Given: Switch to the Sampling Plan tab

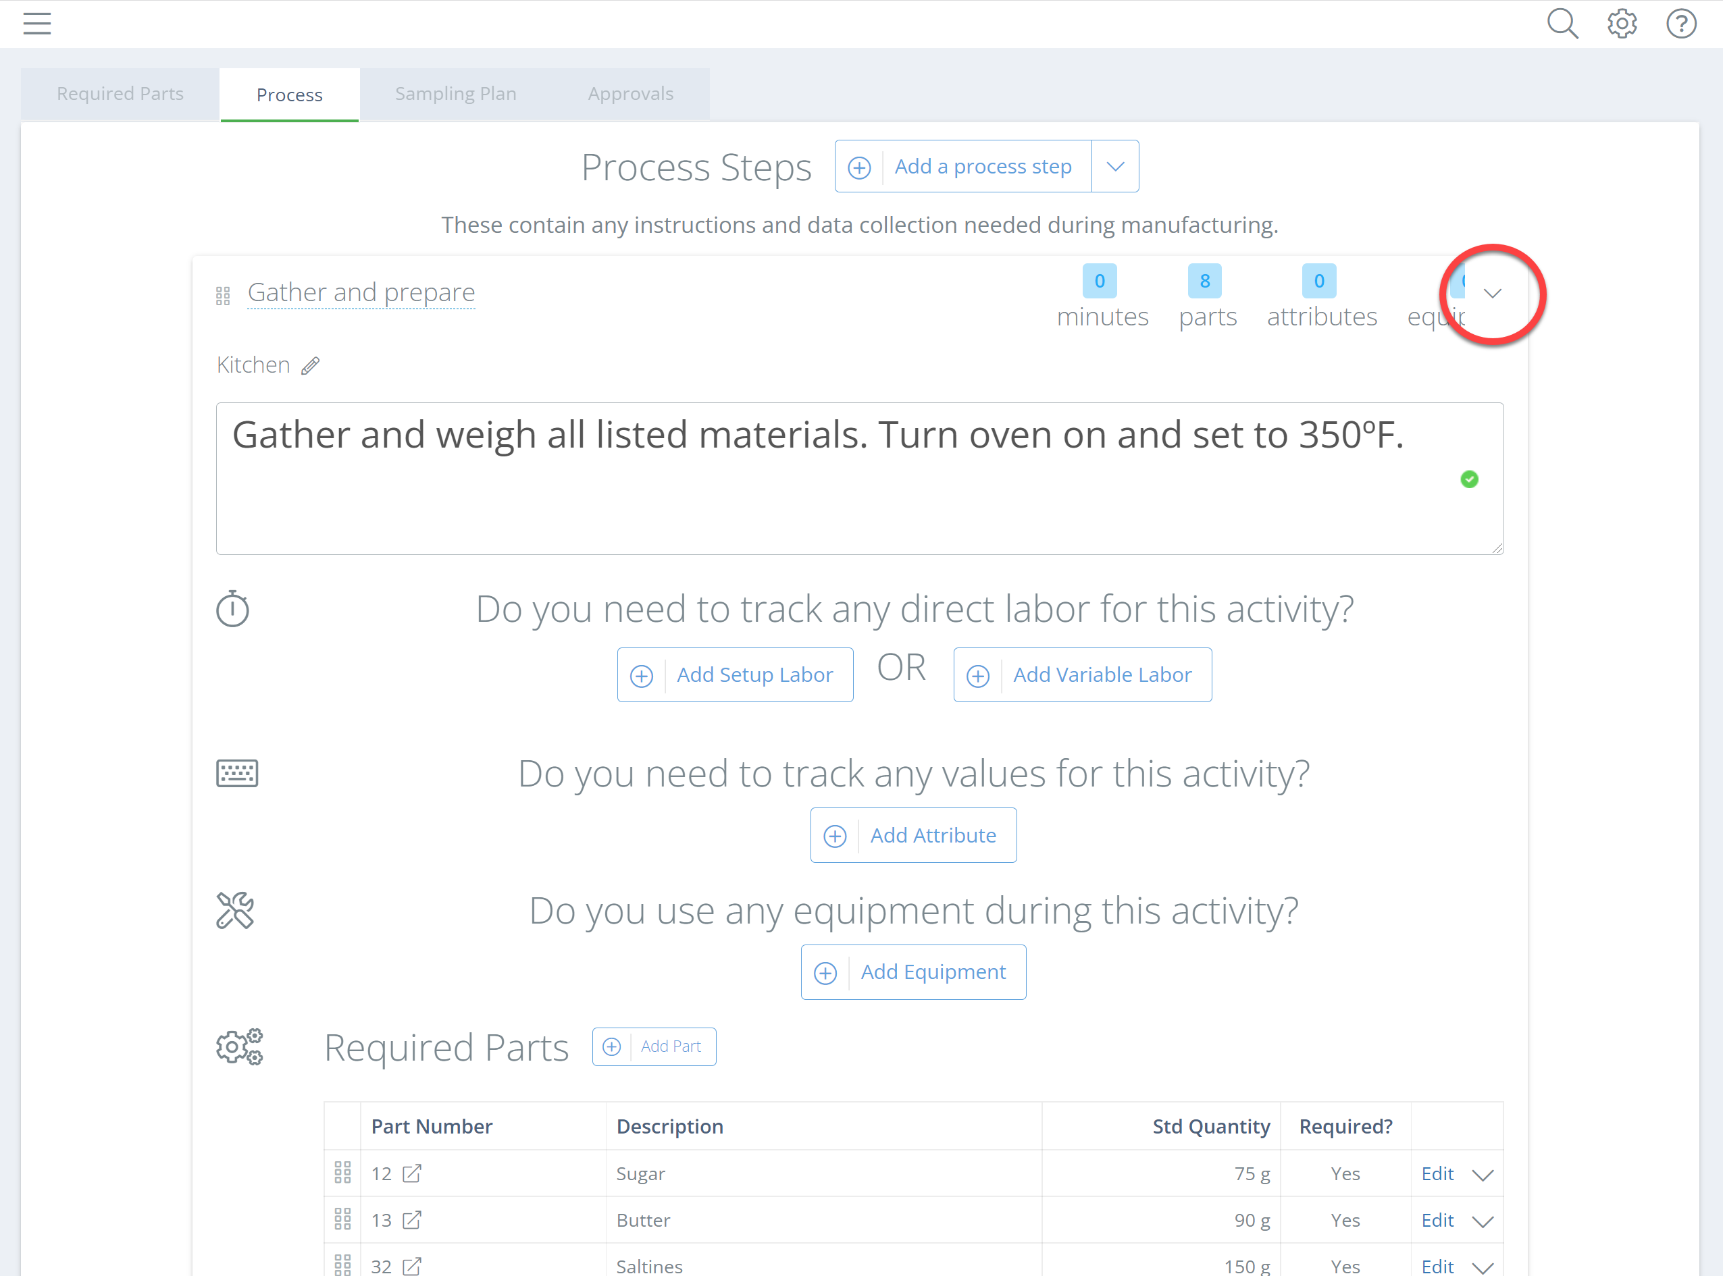Looking at the screenshot, I should [x=456, y=95].
